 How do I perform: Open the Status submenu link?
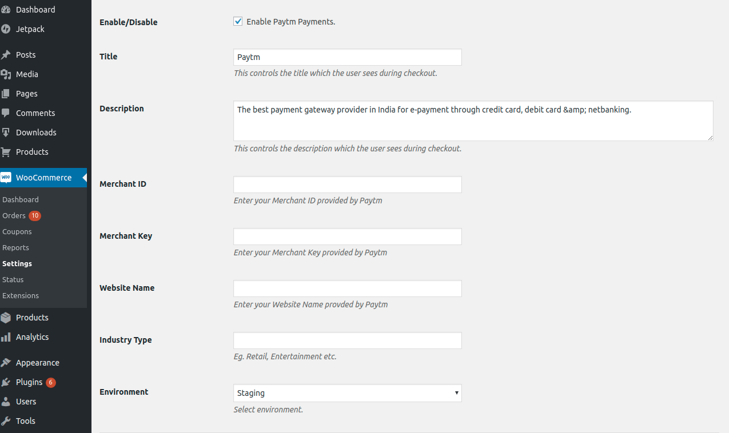(x=13, y=280)
